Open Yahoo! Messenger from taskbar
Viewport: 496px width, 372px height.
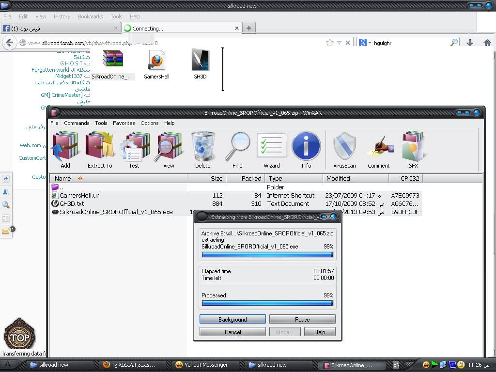(x=205, y=365)
